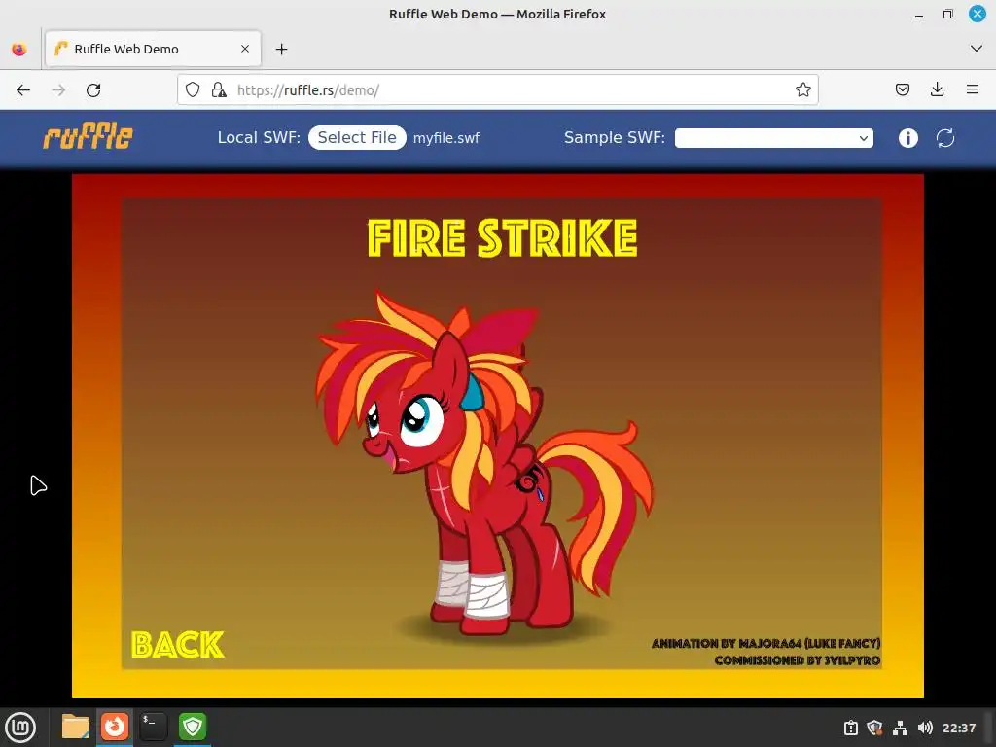Close the Firefox window
This screenshot has height=747, width=996.
coord(977,14)
